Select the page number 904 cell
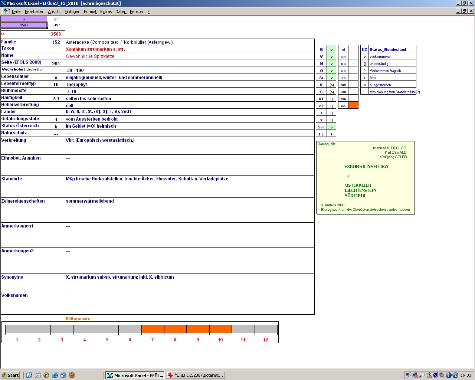This screenshot has height=380, width=475. (56, 63)
